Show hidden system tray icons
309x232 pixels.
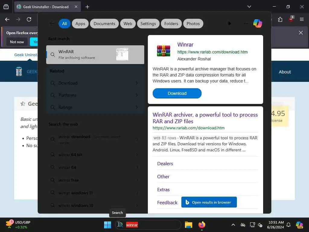click(x=233, y=225)
